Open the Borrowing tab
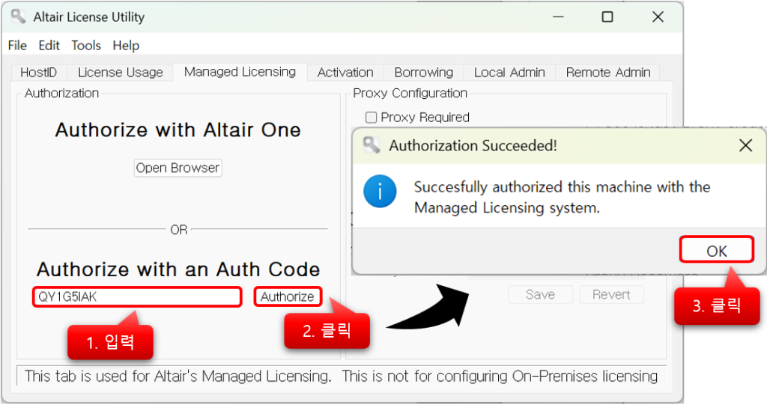Screen dimensions: 767x405 (424, 73)
